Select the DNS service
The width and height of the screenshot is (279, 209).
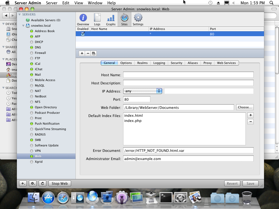click(38, 47)
